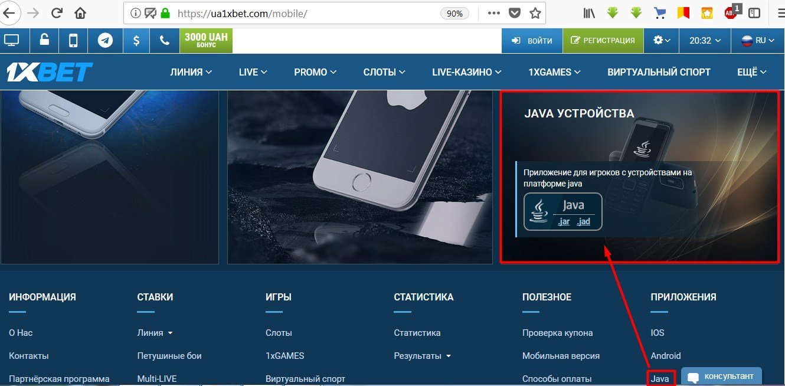Go to browser home page icon
This screenshot has height=386, width=785.
coord(80,13)
